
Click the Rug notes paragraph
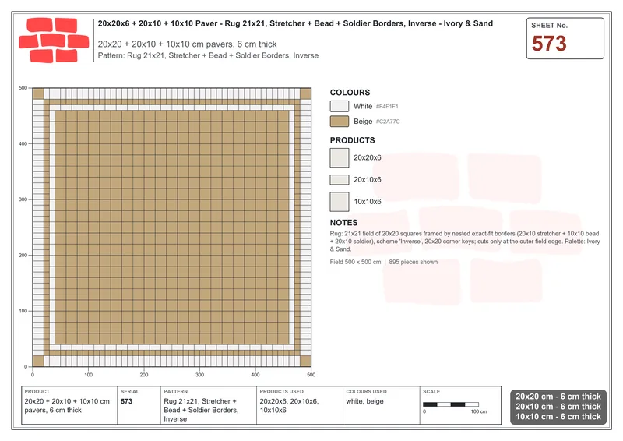[x=465, y=242]
